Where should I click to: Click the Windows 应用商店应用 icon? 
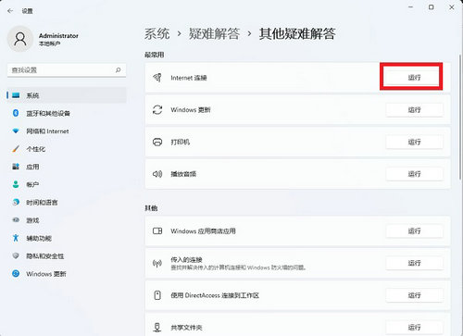pos(157,230)
